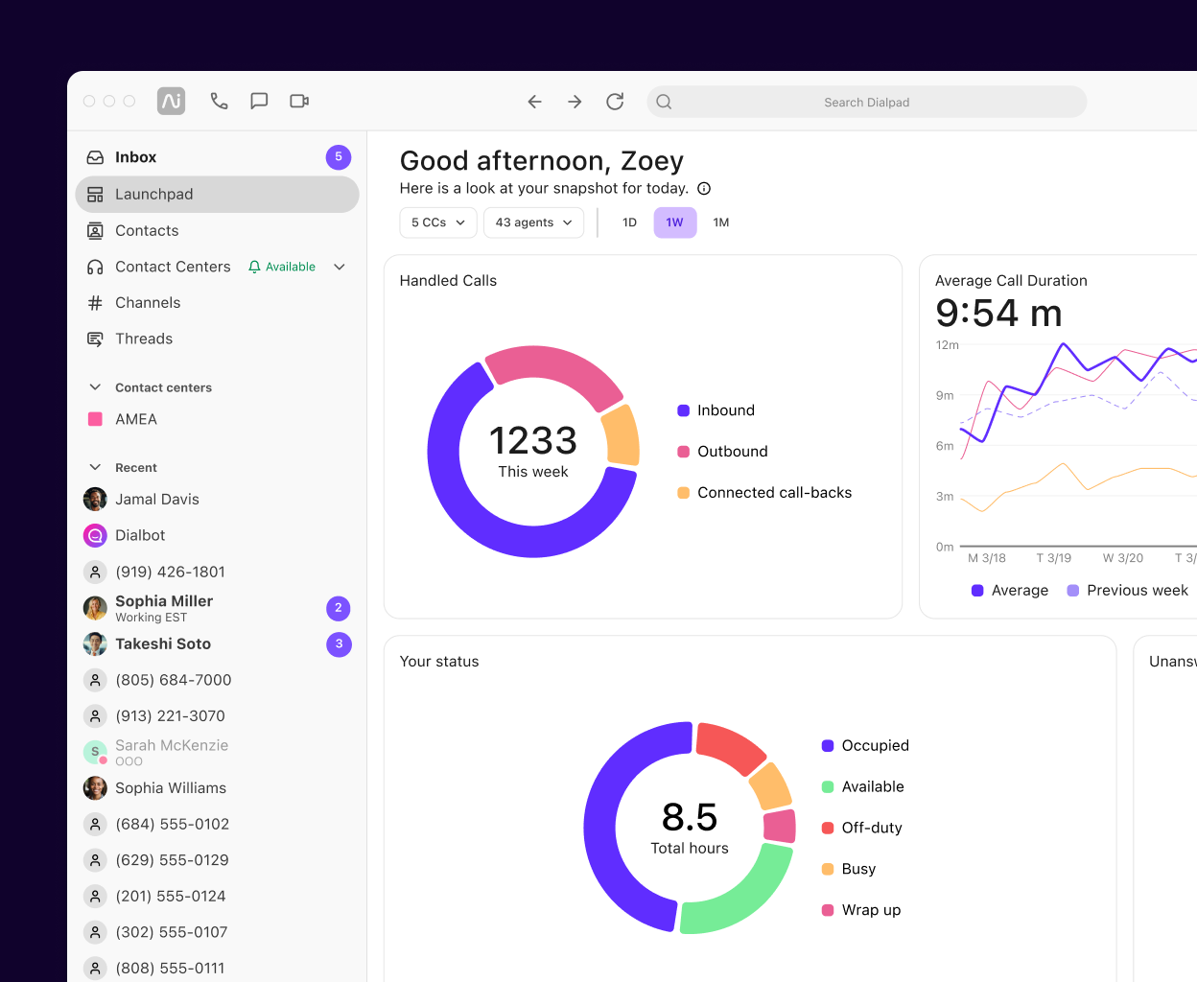This screenshot has height=982, width=1197.
Task: Open the 5 CCs dropdown
Action: point(437,222)
